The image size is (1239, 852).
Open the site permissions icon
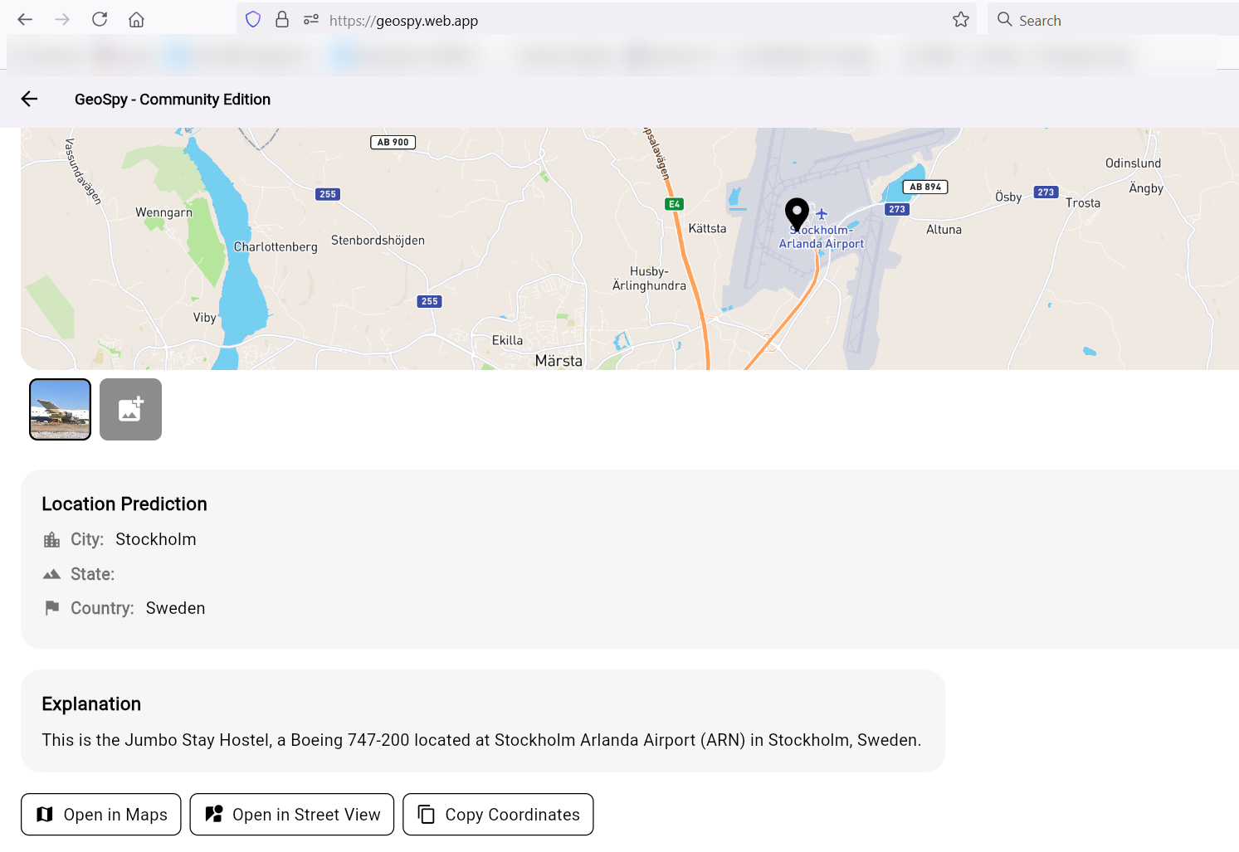(311, 20)
